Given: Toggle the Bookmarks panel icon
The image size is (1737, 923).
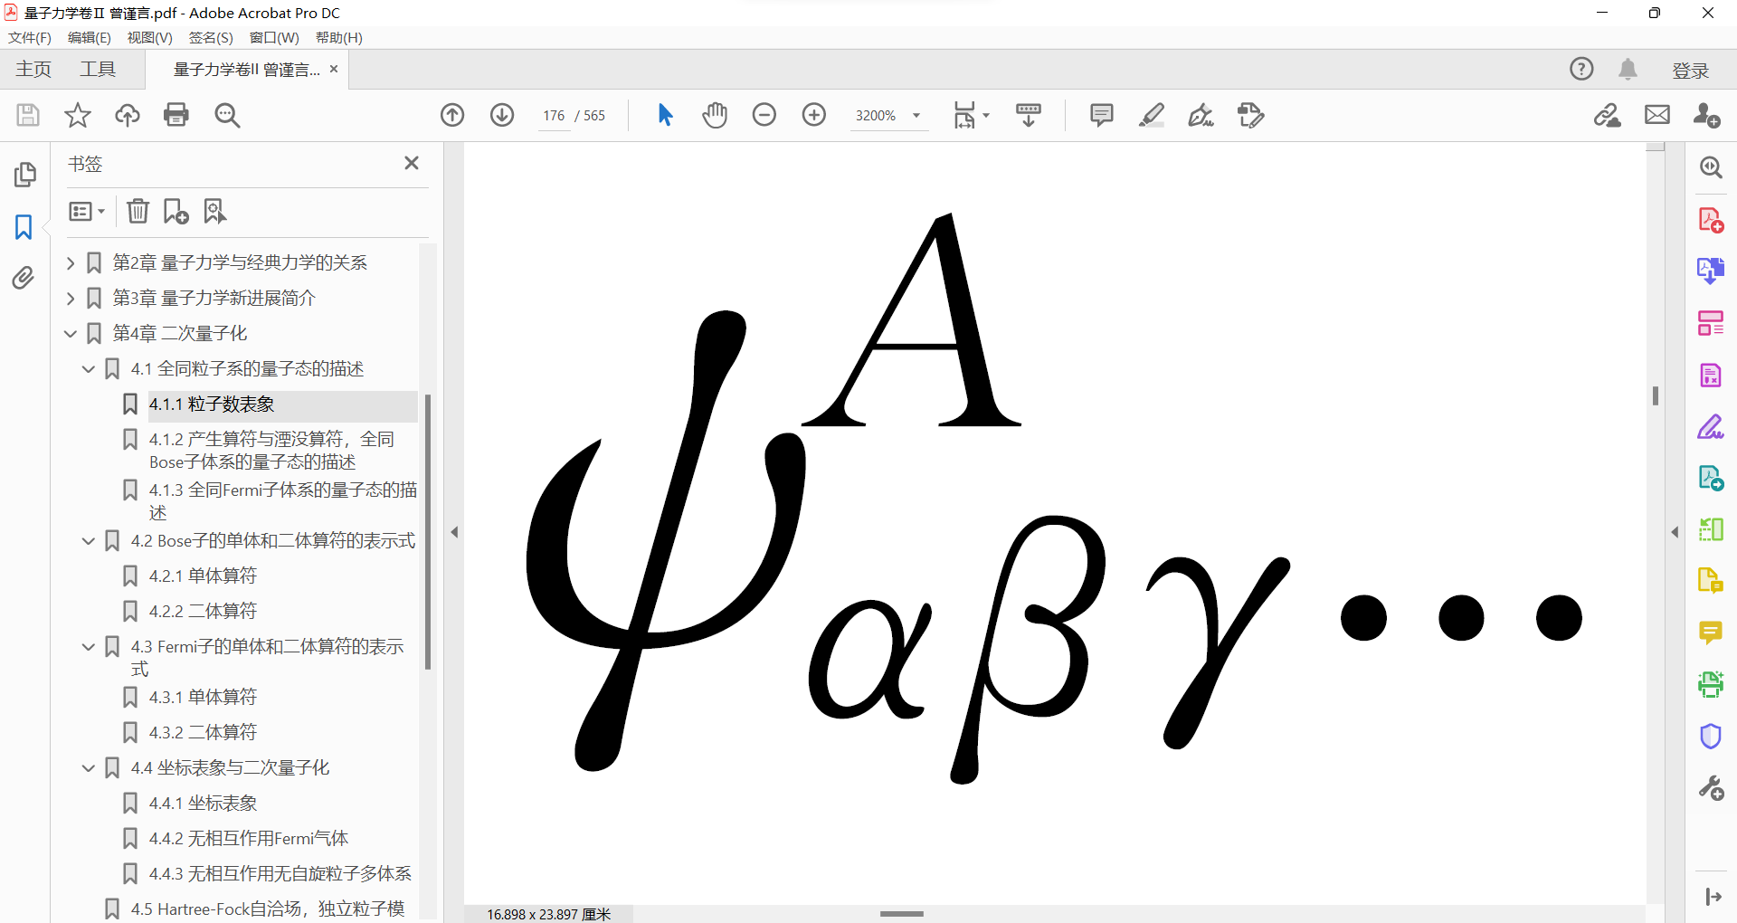Looking at the screenshot, I should (24, 226).
